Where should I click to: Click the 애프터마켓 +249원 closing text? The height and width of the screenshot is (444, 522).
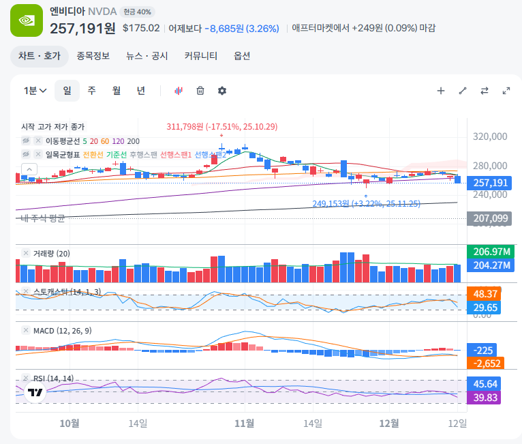[363, 28]
